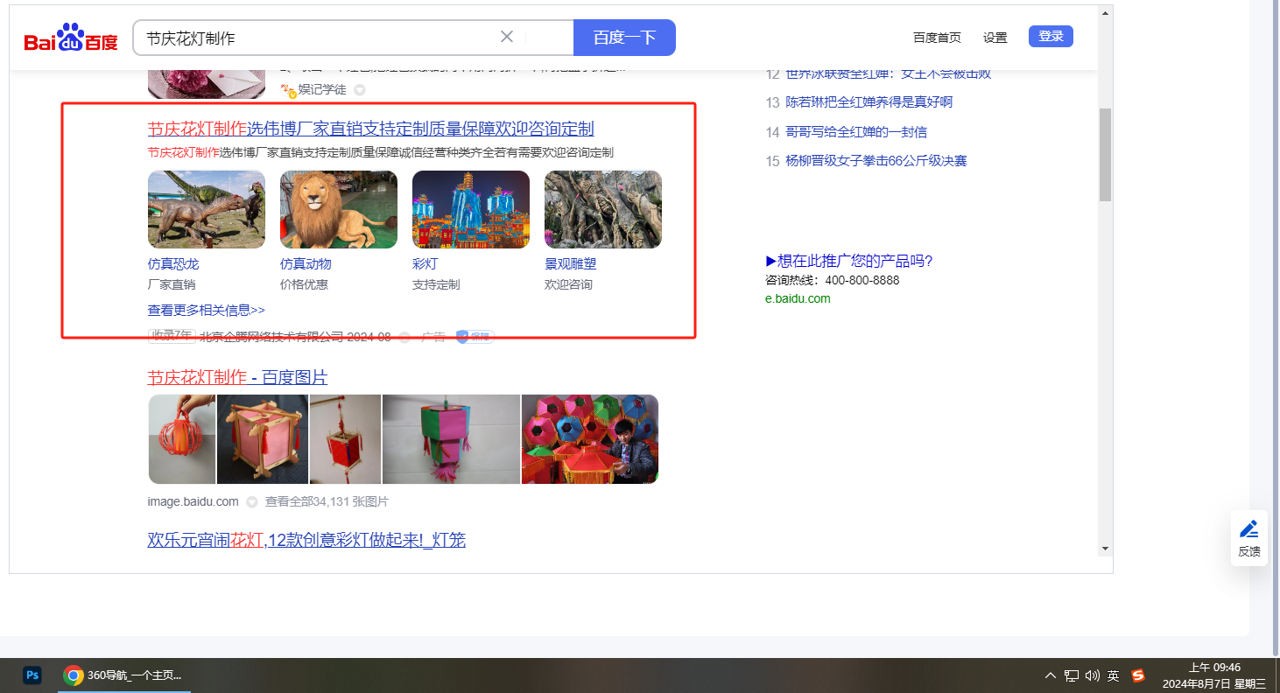Open the lion thumbnail image
Screen dimensions: 1280x693
[339, 209]
